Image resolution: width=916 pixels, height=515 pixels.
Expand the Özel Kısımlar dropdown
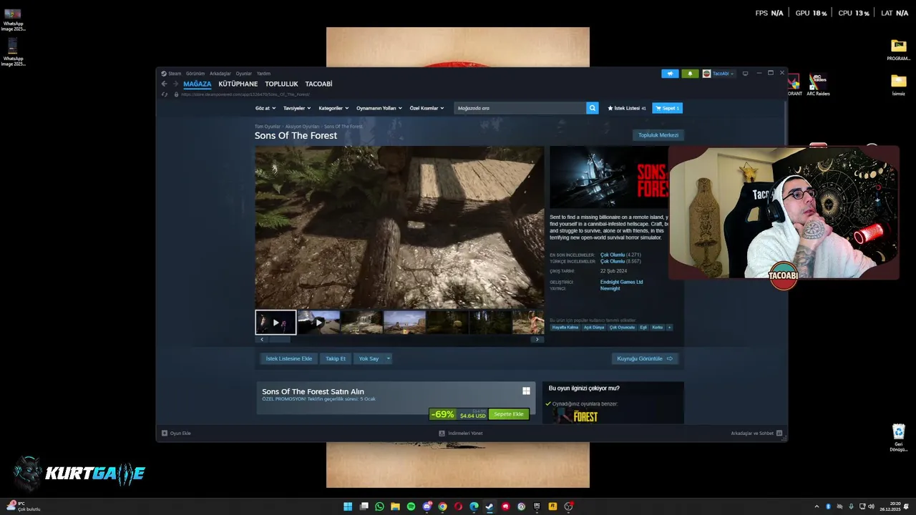click(x=427, y=108)
